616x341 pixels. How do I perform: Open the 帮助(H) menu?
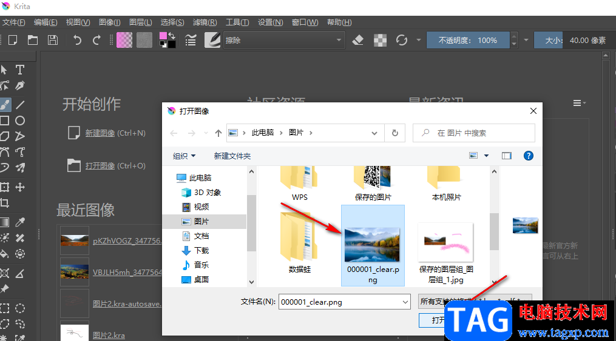[339, 22]
